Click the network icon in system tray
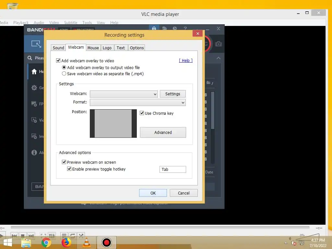The image size is (332, 249). click(302, 243)
